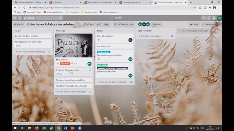Viewport: 234px width, 131px height.
Task: Click the CL member avatar in board bar
Action: point(144,24)
